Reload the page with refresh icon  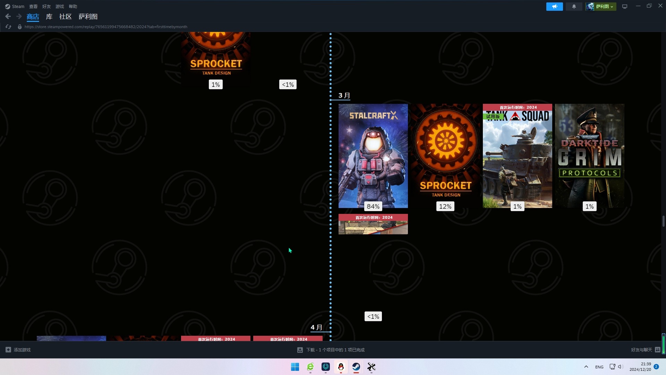(x=8, y=27)
